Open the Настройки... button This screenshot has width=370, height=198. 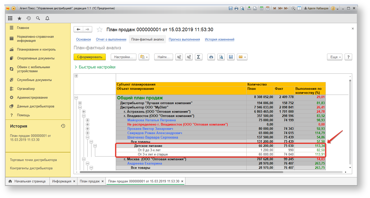123,57
